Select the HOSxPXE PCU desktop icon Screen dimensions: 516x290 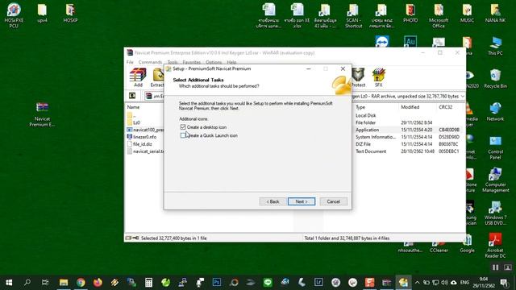click(14, 15)
